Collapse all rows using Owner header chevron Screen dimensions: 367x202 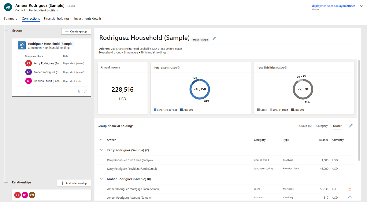[x=101, y=140]
